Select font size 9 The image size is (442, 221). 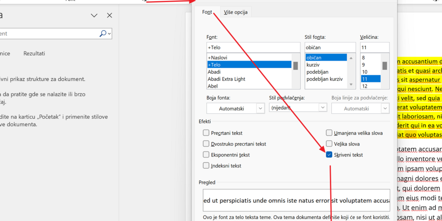click(371, 65)
